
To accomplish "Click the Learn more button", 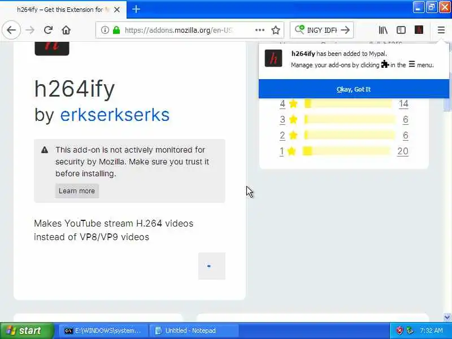I will [x=77, y=191].
